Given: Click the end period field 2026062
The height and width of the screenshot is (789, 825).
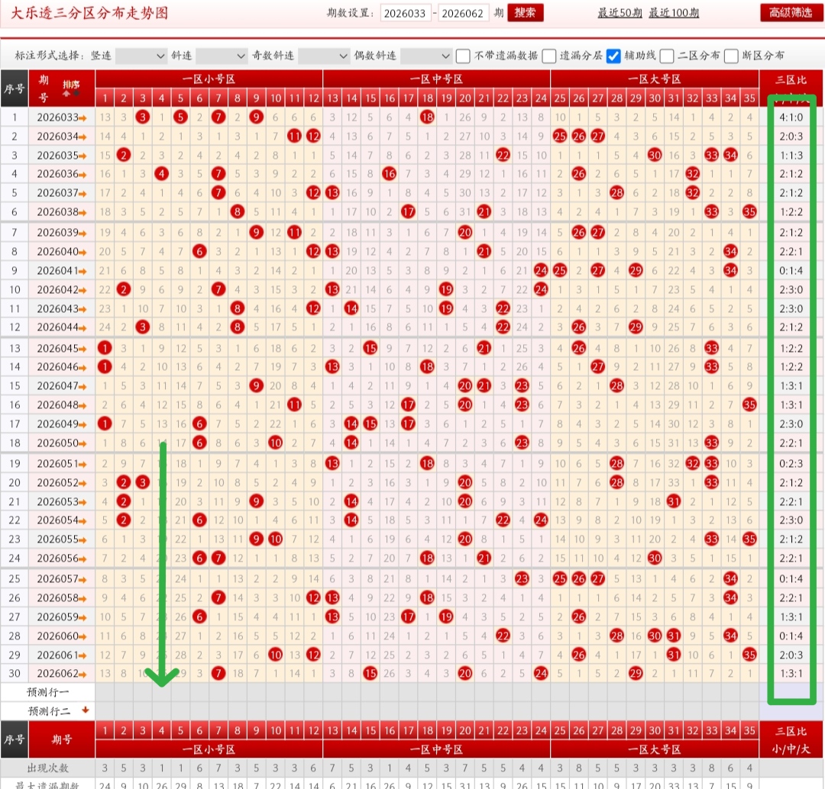Looking at the screenshot, I should (464, 13).
